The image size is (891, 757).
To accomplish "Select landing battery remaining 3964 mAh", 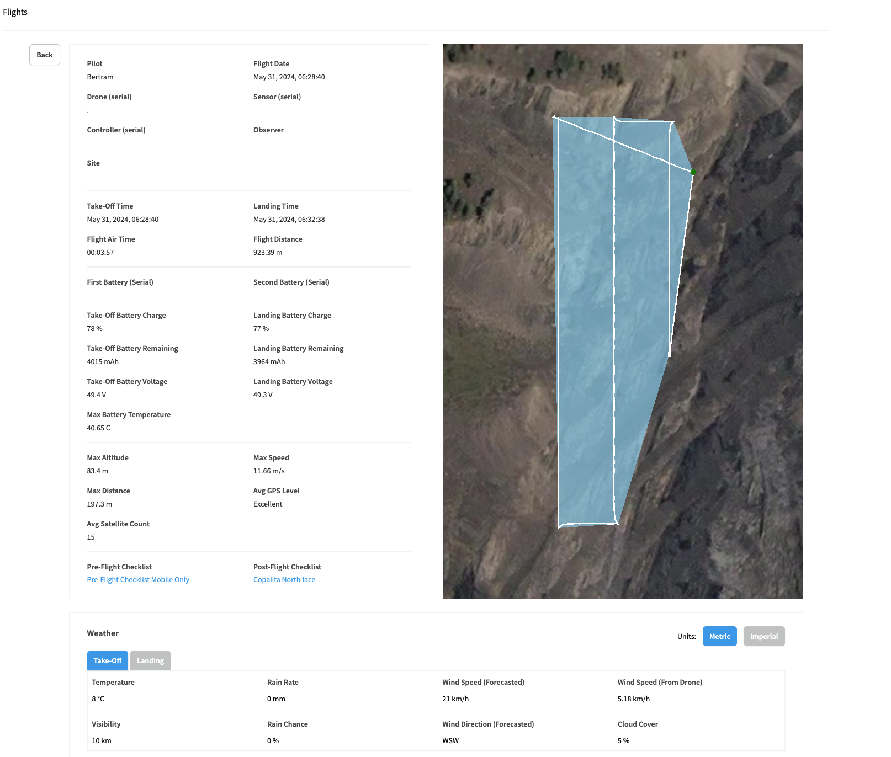I will tap(269, 362).
